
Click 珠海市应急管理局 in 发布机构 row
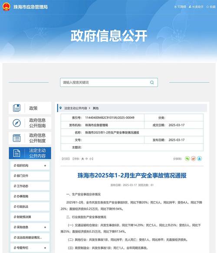tap(96, 125)
